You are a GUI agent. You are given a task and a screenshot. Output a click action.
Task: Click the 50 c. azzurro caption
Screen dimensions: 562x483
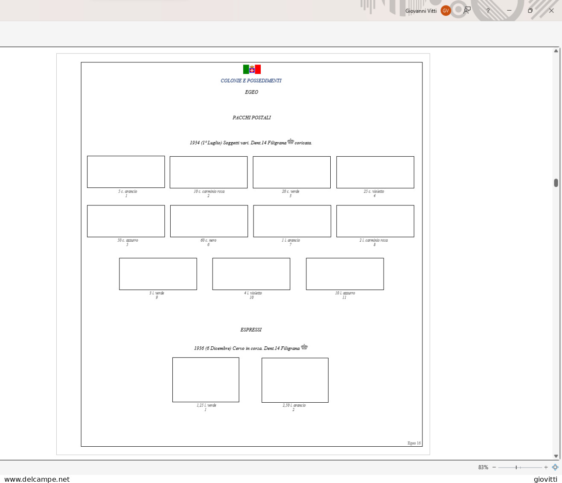pyautogui.click(x=128, y=240)
